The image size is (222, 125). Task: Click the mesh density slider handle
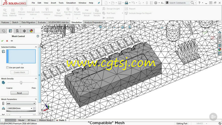coord(21,82)
